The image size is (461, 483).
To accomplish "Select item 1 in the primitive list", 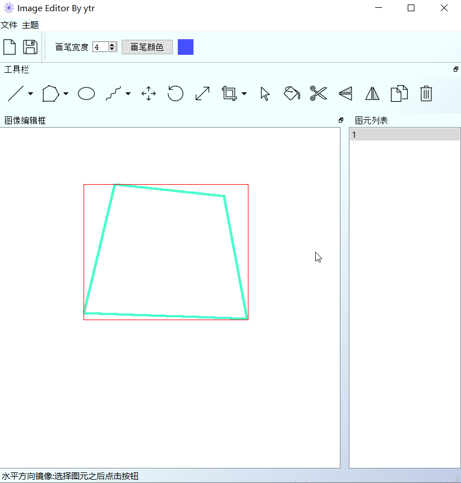I will [404, 135].
